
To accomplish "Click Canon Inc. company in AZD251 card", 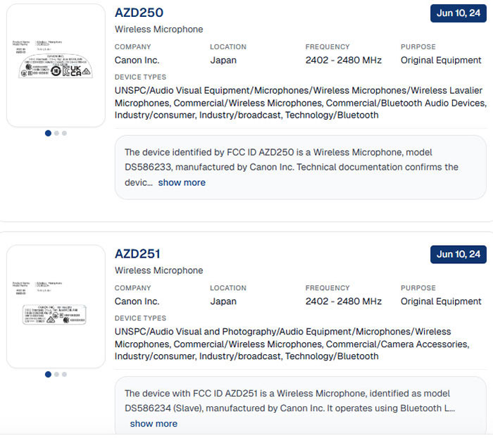I will pos(137,301).
